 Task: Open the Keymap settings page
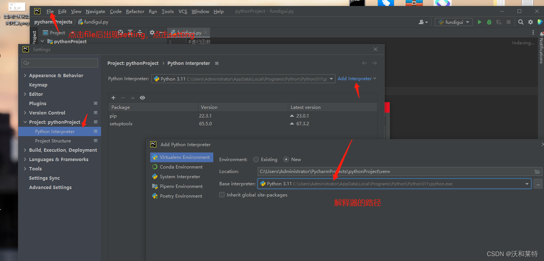click(x=38, y=85)
